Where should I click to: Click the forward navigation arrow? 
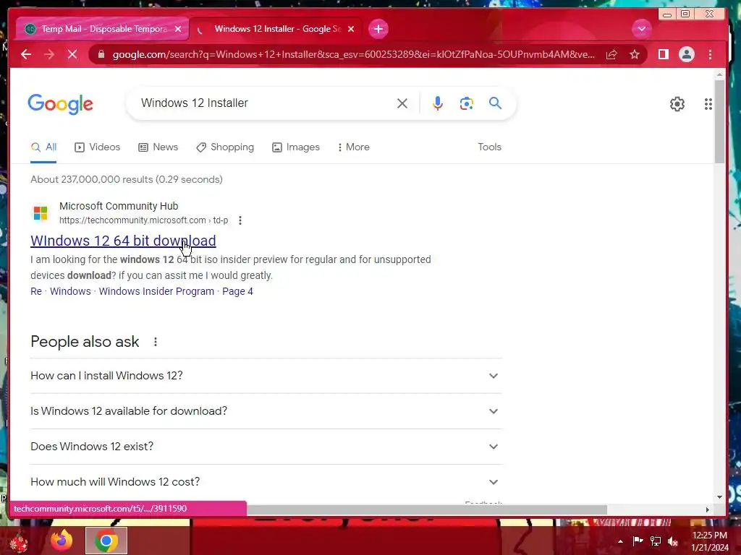point(49,54)
